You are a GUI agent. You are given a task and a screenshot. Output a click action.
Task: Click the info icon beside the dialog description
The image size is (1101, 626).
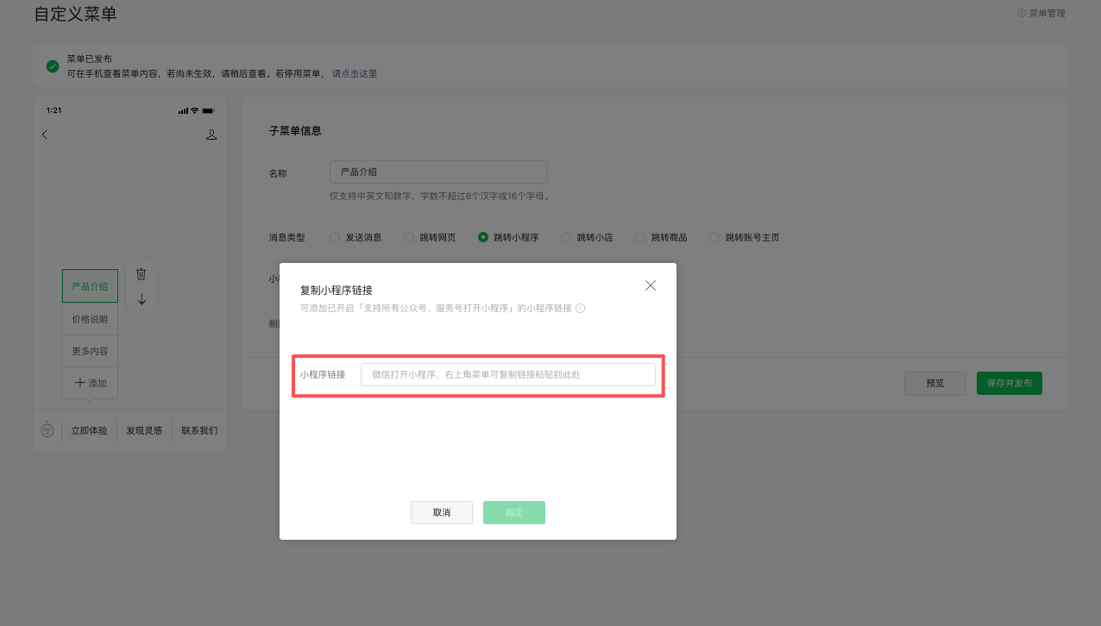[580, 308]
